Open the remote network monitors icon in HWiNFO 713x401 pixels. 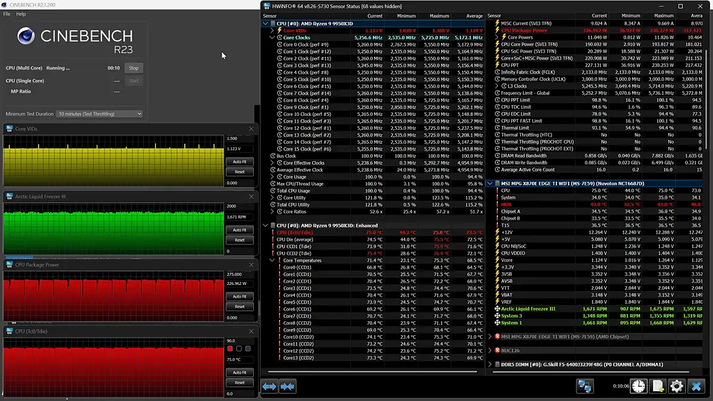click(584, 387)
